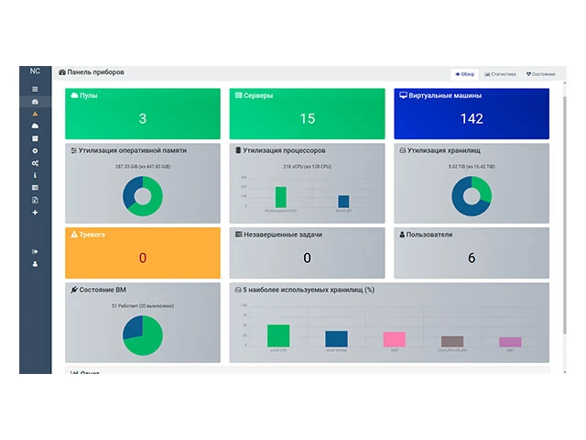The height and width of the screenshot is (440, 586).
Task: Toggle the hamburger menu in the sidebar
Action: 35,89
